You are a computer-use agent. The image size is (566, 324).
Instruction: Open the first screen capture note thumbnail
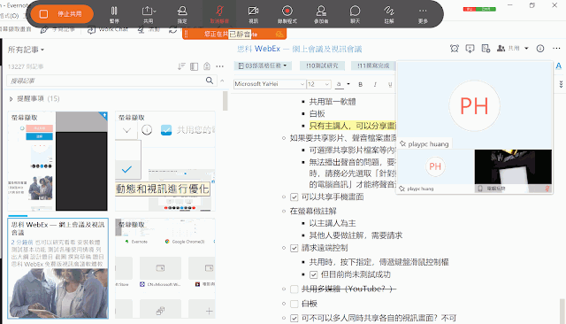point(57,161)
